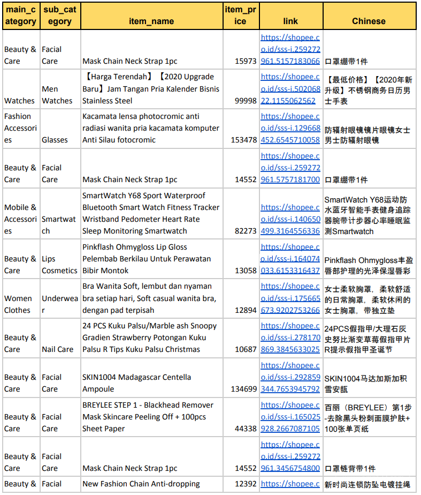Open the Shopee link ending 452.6545710058

[x=290, y=128]
